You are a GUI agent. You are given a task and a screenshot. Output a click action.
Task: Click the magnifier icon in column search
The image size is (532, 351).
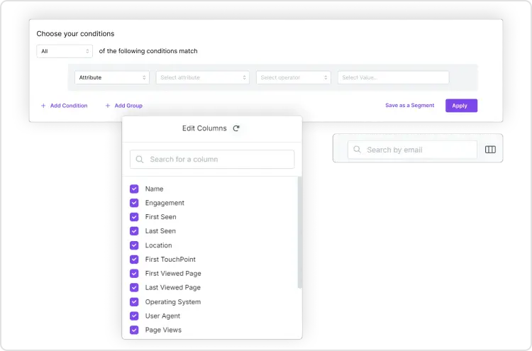pos(140,159)
